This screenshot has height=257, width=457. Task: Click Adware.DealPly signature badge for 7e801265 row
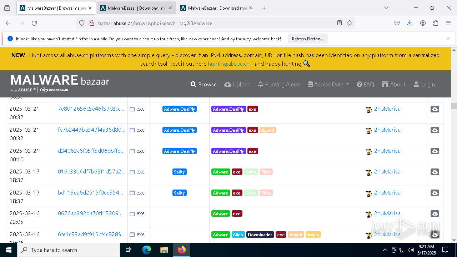click(x=179, y=109)
